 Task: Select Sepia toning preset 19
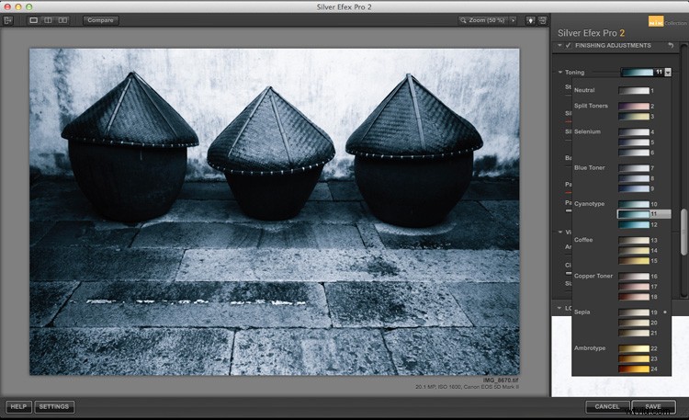(x=634, y=312)
